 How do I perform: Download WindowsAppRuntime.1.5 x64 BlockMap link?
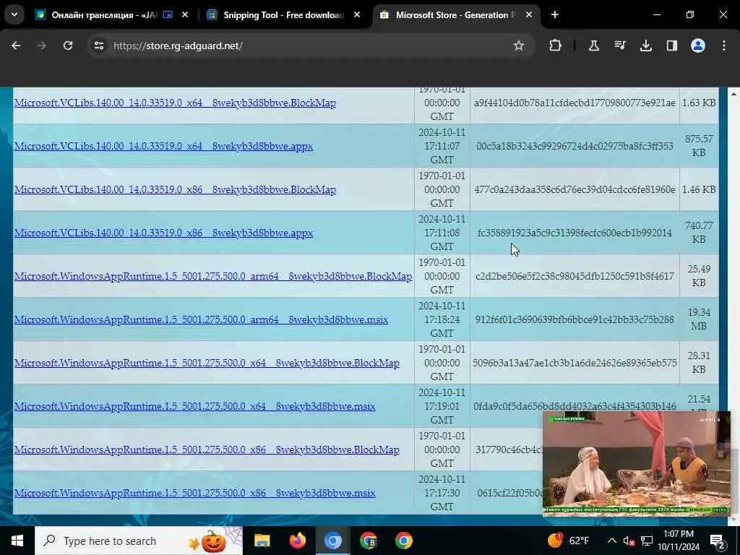(207, 363)
